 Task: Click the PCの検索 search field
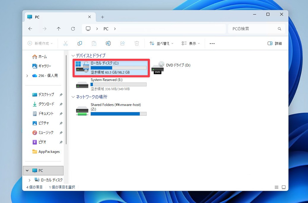click(x=257, y=29)
